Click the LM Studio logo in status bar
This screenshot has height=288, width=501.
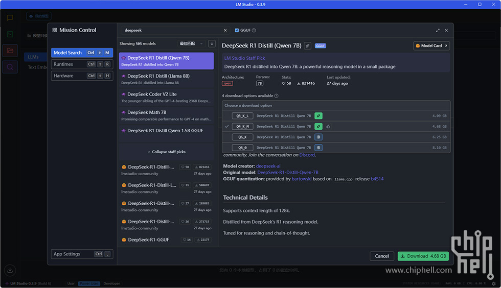tap(7, 283)
